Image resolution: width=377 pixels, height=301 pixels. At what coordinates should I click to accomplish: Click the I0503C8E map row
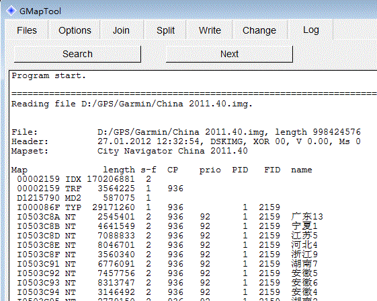167,245
